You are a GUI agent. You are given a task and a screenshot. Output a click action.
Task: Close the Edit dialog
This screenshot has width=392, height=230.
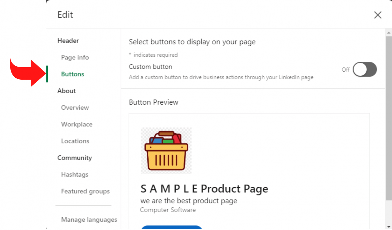pos(378,15)
